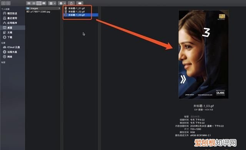Go forward with the Finder forward arrow
This screenshot has height=150, width=246.
[8, 3]
